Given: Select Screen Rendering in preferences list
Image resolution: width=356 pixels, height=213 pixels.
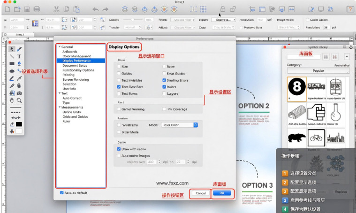Looking at the screenshot, I should pos(76,79).
